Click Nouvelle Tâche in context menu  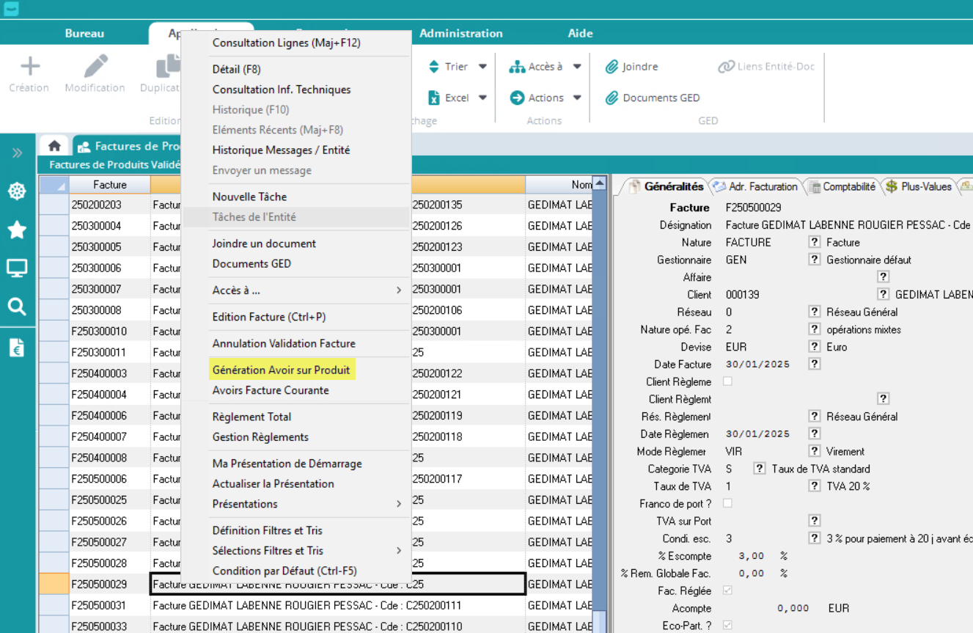point(249,197)
